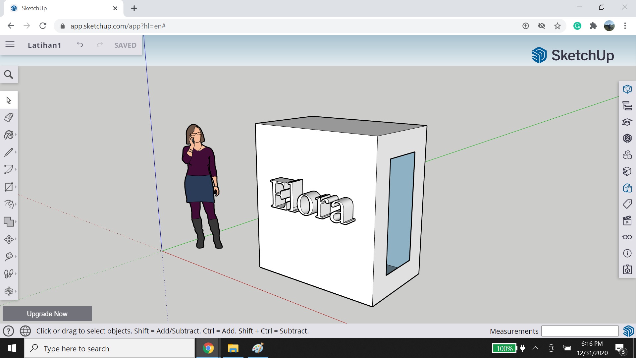Open the Chrome extensions puzzle icon
The height and width of the screenshot is (358, 636).
593,26
